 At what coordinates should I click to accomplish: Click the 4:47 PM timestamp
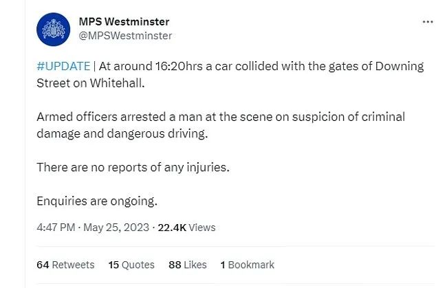pyautogui.click(x=56, y=228)
